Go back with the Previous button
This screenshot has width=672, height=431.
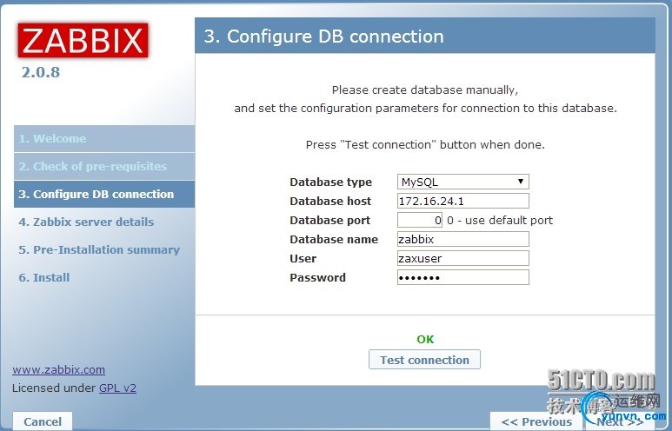pos(536,421)
